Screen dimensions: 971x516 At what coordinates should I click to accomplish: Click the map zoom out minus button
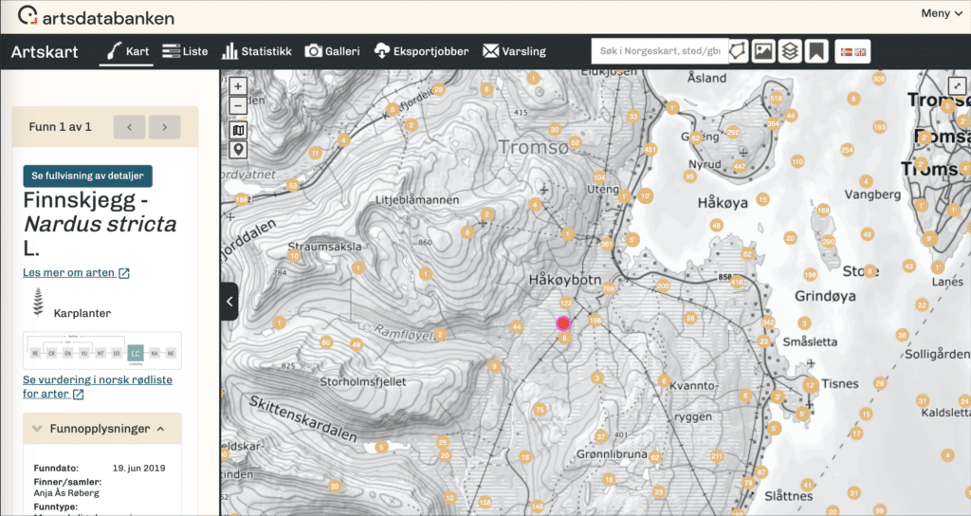238,106
